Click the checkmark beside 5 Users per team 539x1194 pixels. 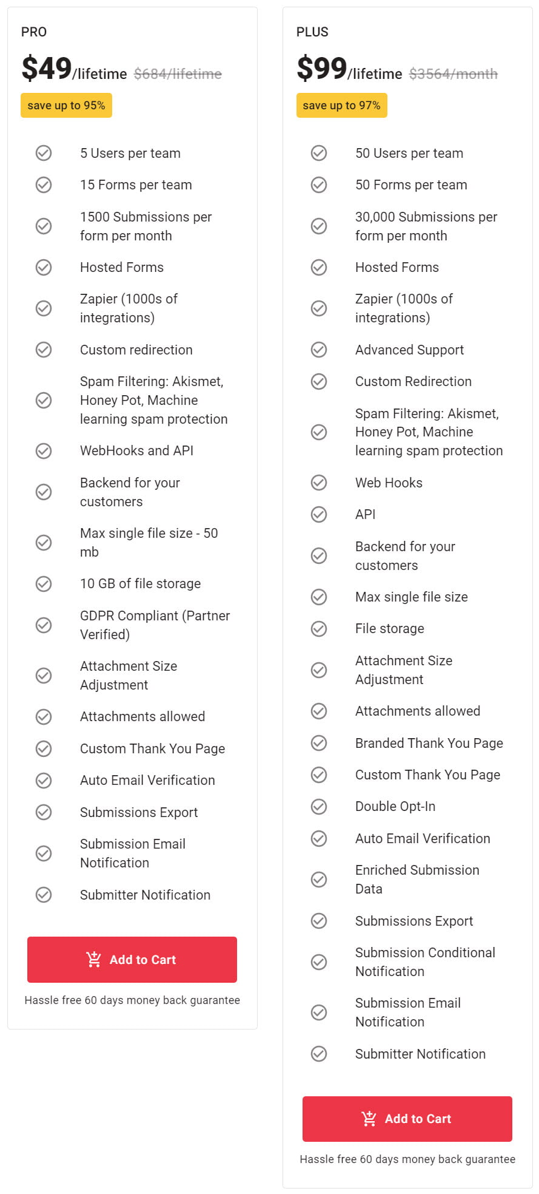(43, 153)
